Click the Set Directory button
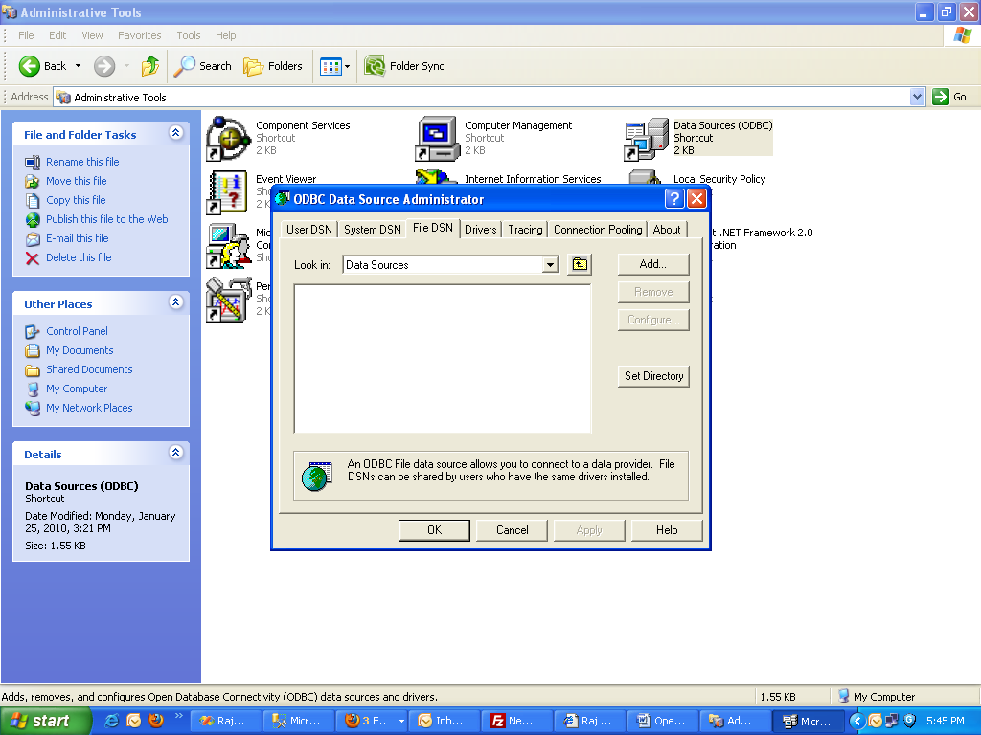The height and width of the screenshot is (735, 981). [653, 376]
